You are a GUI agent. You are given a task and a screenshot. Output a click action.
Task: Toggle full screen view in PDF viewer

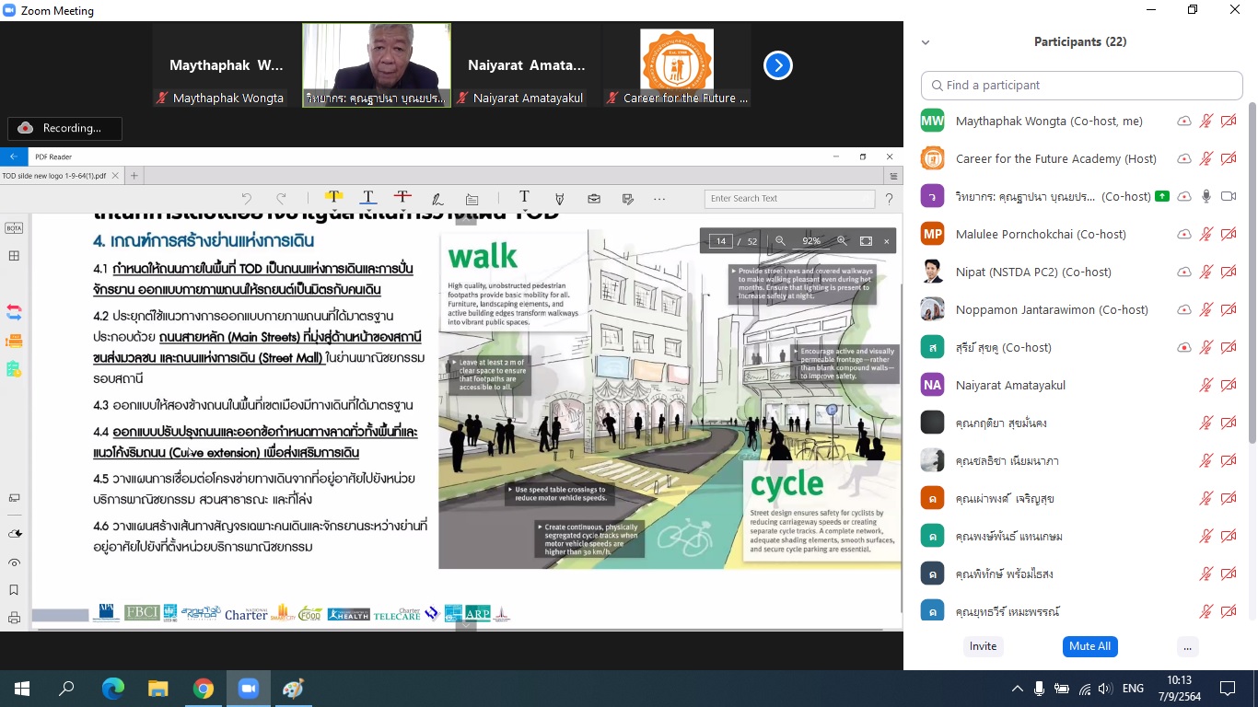[x=866, y=241]
